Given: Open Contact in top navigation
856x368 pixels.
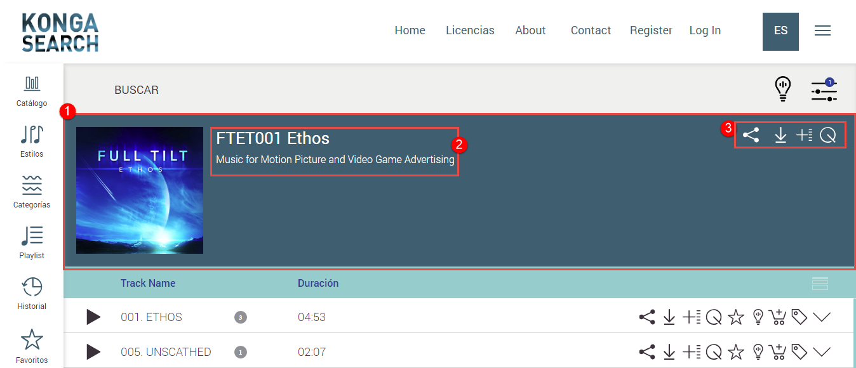Looking at the screenshot, I should [x=591, y=30].
